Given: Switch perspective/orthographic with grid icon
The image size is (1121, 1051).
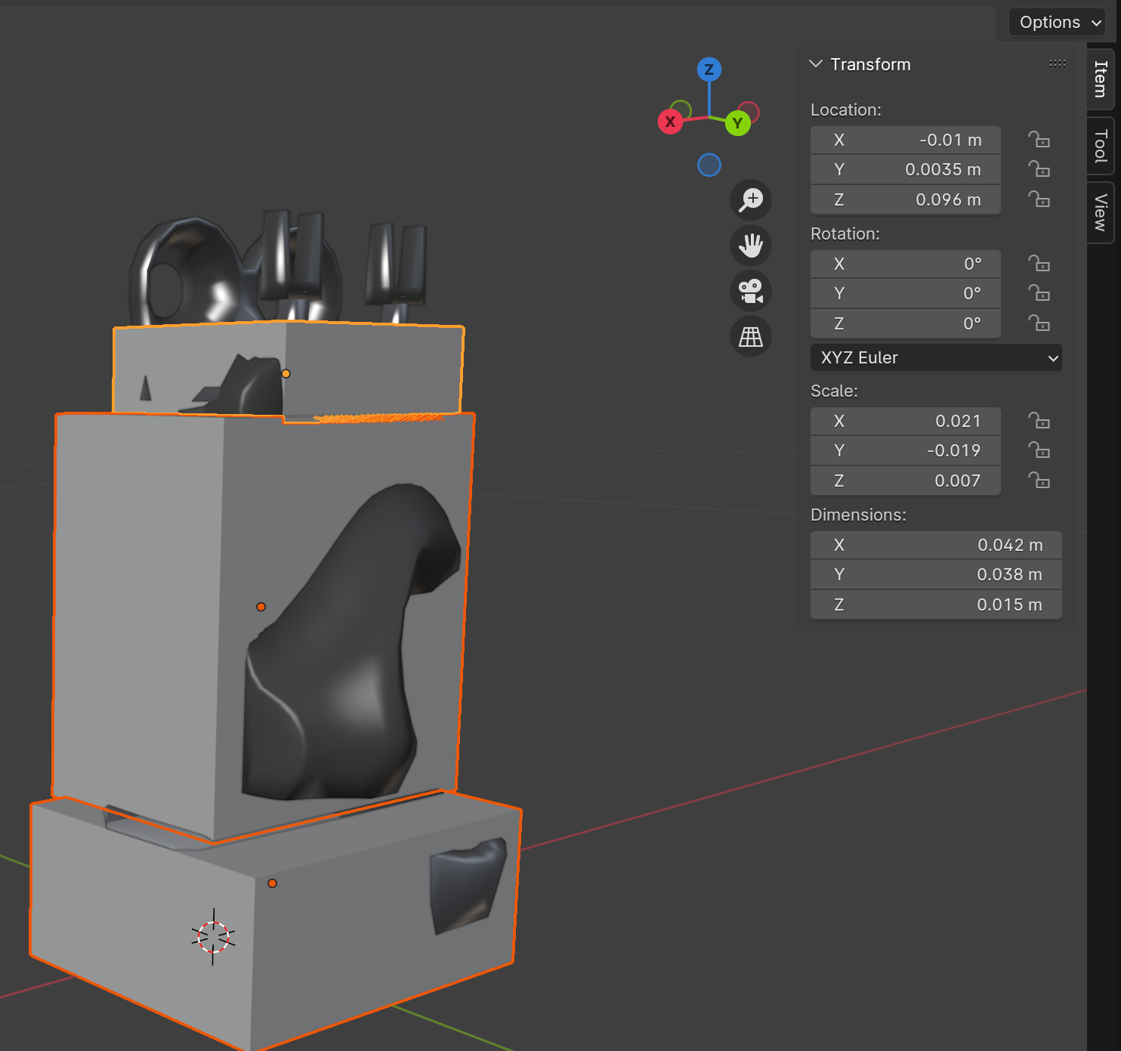Looking at the screenshot, I should 751,337.
